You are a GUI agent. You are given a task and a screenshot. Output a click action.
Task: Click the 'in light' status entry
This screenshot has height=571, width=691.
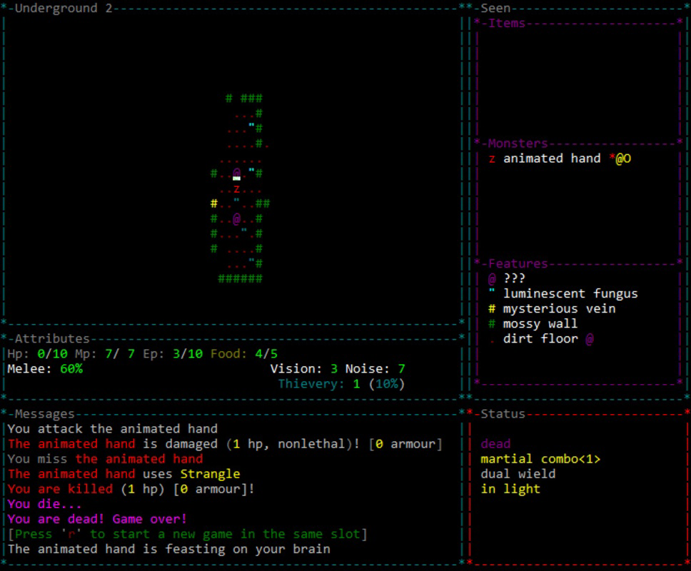pos(510,489)
